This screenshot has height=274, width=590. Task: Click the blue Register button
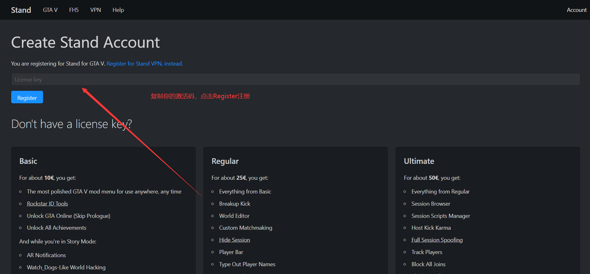[27, 97]
